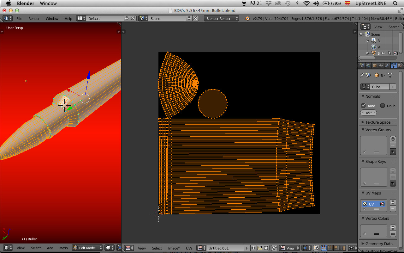Open the Outliner editor type selector
The width and height of the screenshot is (404, 253).
pos(365,27)
